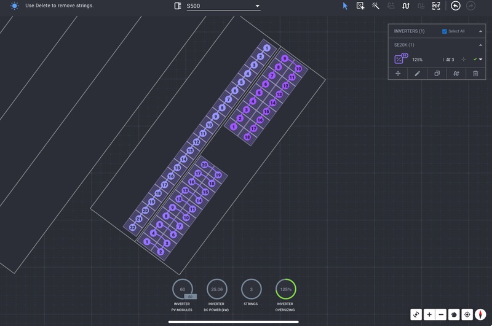Viewport: 492px width, 326px height.
Task: Click the 125% value in inverter row
Action: point(418,60)
